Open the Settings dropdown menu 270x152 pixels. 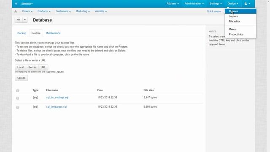click(x=216, y=4)
